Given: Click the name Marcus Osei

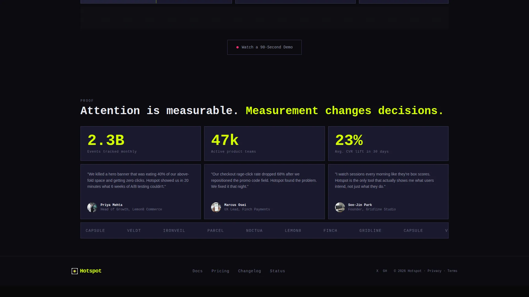Looking at the screenshot, I should (235, 205).
